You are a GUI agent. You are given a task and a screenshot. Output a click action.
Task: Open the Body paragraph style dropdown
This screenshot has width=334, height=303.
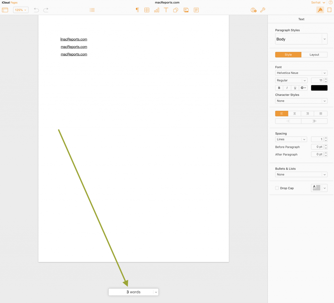pos(301,39)
